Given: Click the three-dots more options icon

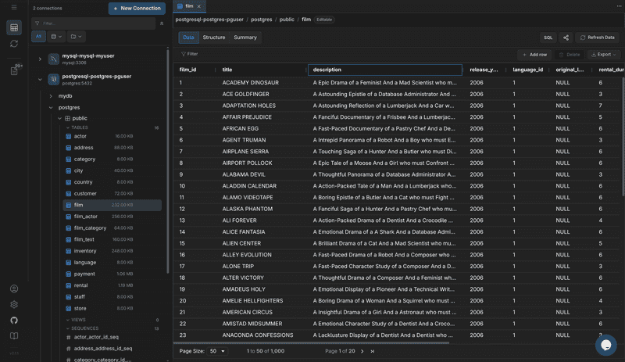Looking at the screenshot, I should coord(619,6).
